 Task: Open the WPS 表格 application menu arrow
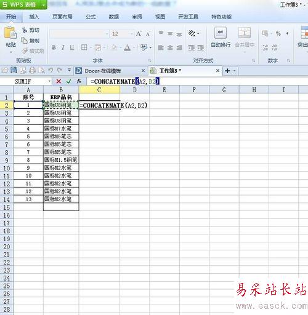(x=44, y=5)
